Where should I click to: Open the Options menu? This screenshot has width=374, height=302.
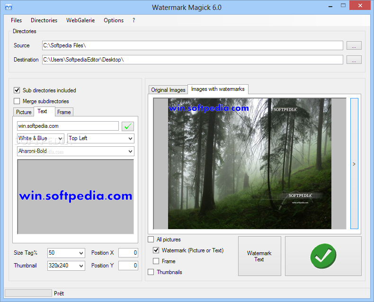pos(114,20)
